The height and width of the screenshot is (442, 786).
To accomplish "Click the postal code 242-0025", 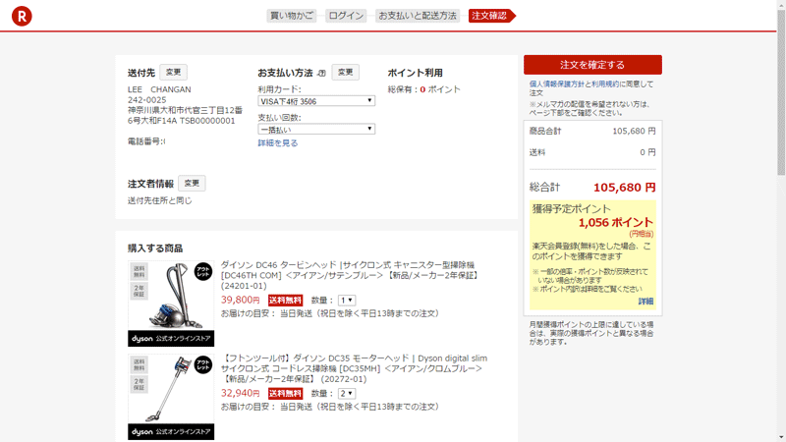I will 146,100.
